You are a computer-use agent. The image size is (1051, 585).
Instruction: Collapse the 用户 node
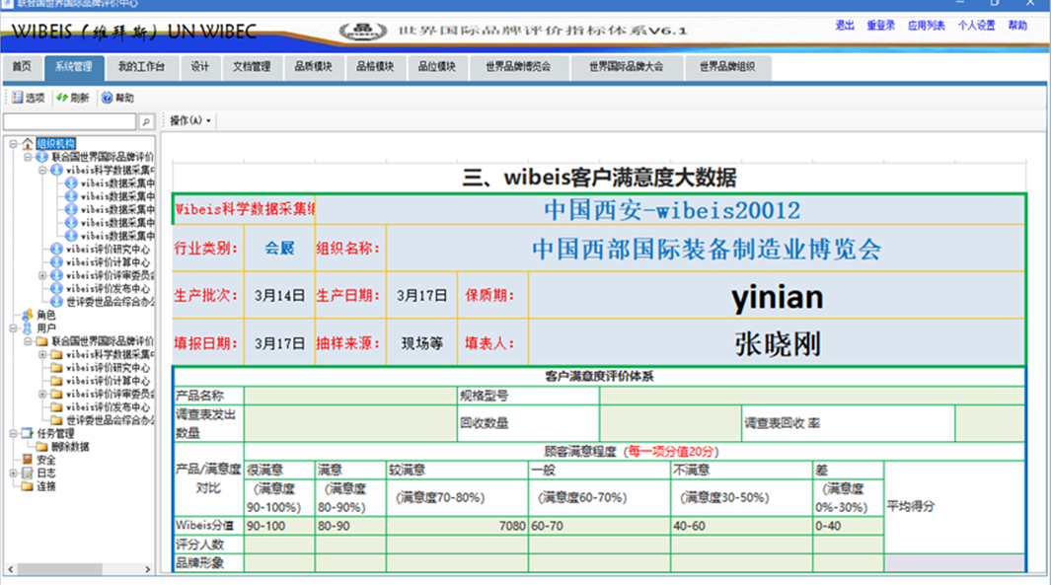pos(13,329)
